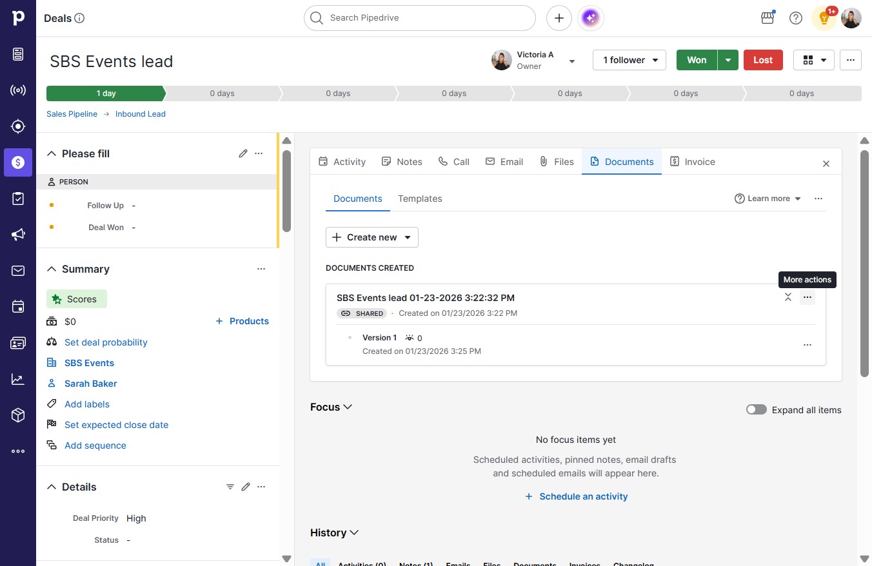Image resolution: width=872 pixels, height=566 pixels.
Task: Select the Deals dollar icon in sidebar
Action: tap(18, 162)
